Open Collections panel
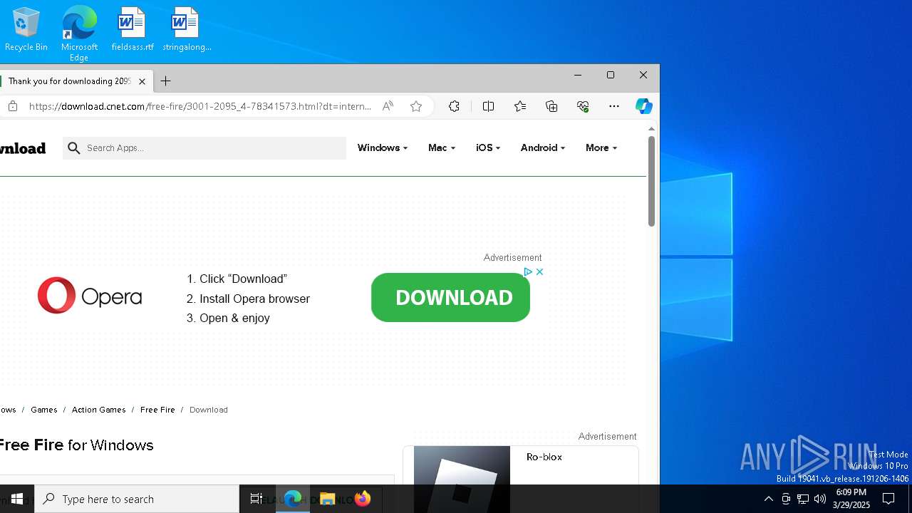The width and height of the screenshot is (912, 513). pyautogui.click(x=551, y=106)
